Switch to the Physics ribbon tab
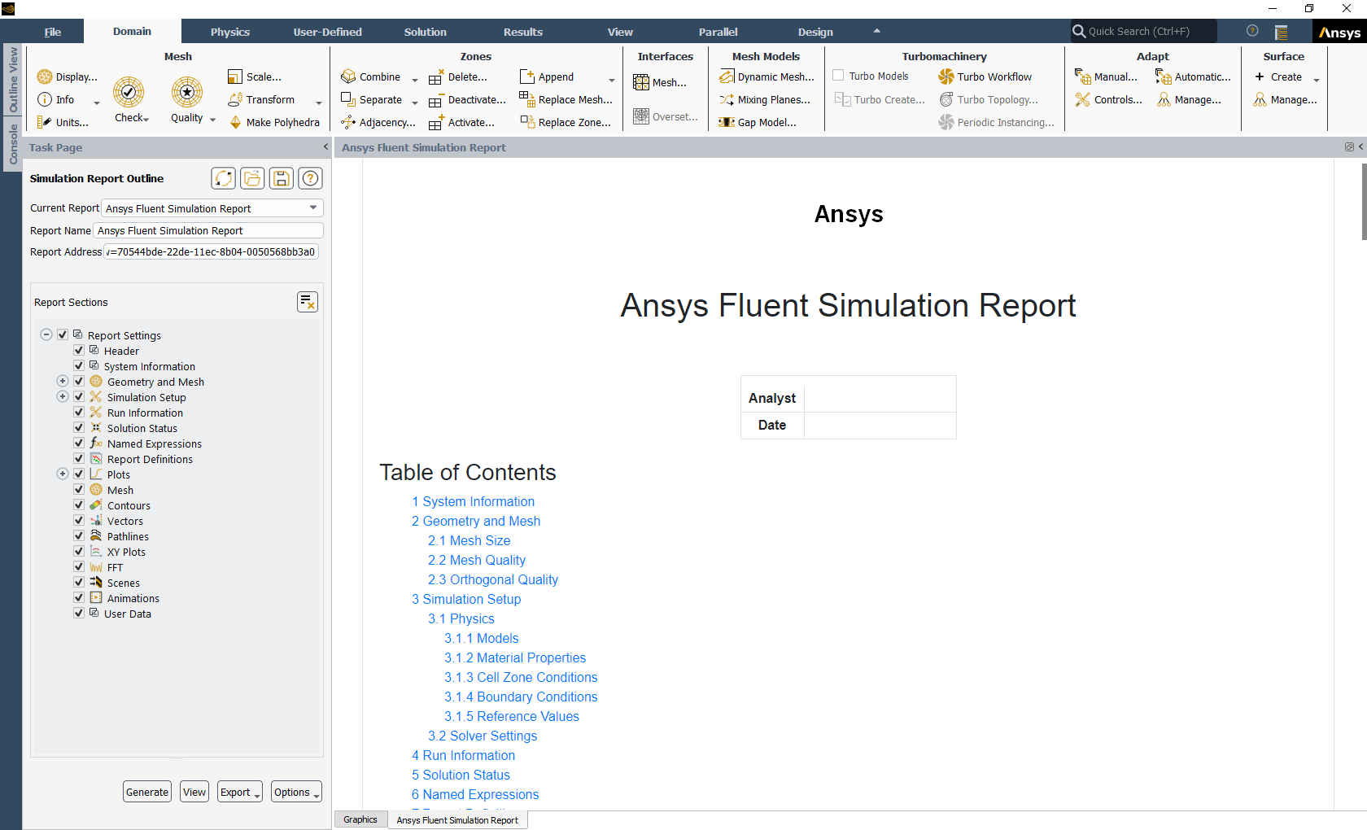The width and height of the screenshot is (1367, 830). tap(229, 32)
